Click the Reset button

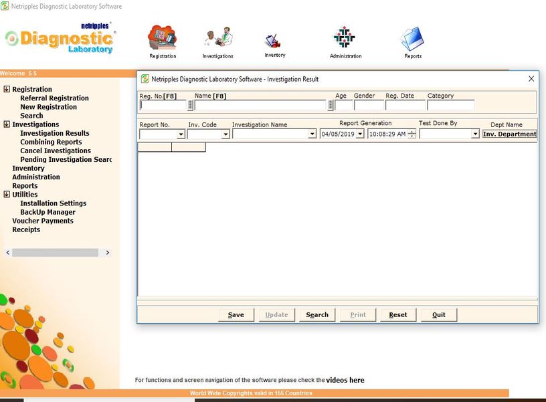pyautogui.click(x=398, y=314)
